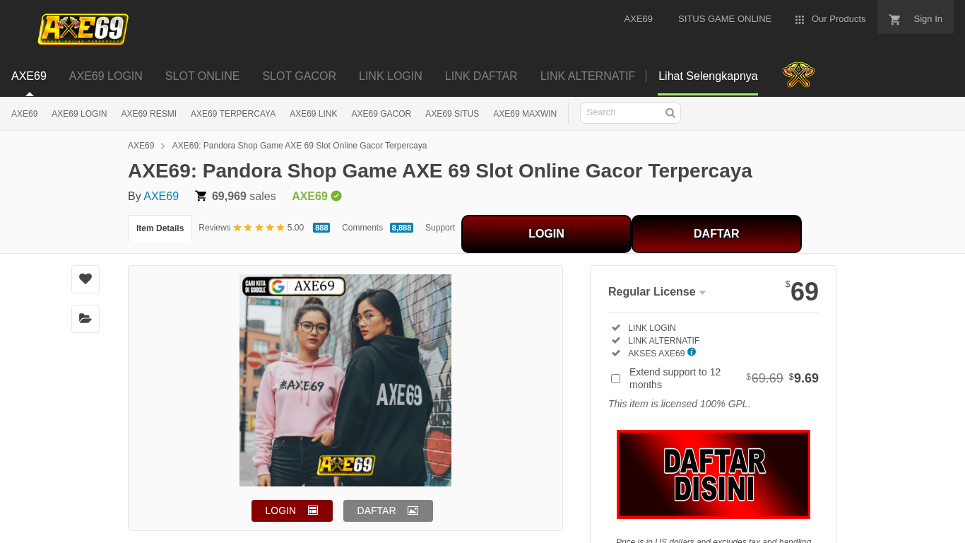Click the main product title heading

(440, 171)
